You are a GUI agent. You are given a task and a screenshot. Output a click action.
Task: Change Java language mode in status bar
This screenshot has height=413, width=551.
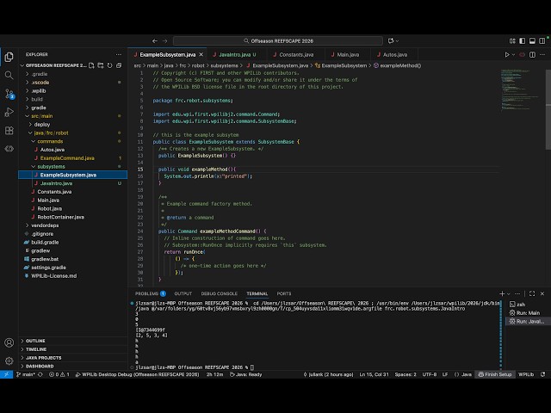[467, 374]
